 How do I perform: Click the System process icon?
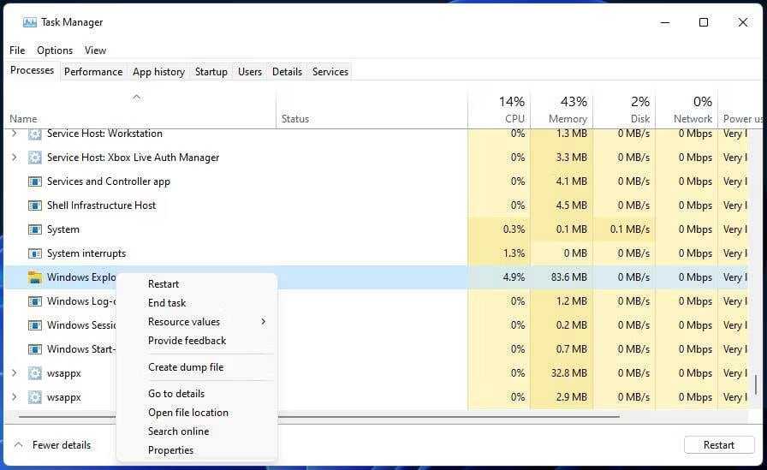click(35, 229)
